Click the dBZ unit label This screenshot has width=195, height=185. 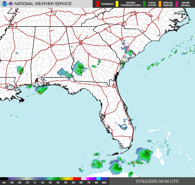click(104, 182)
